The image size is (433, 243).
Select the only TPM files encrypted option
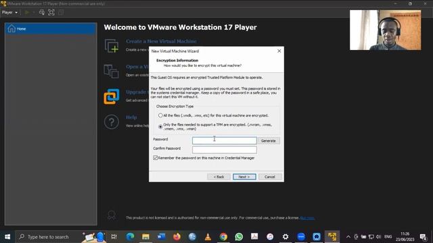coord(160,127)
